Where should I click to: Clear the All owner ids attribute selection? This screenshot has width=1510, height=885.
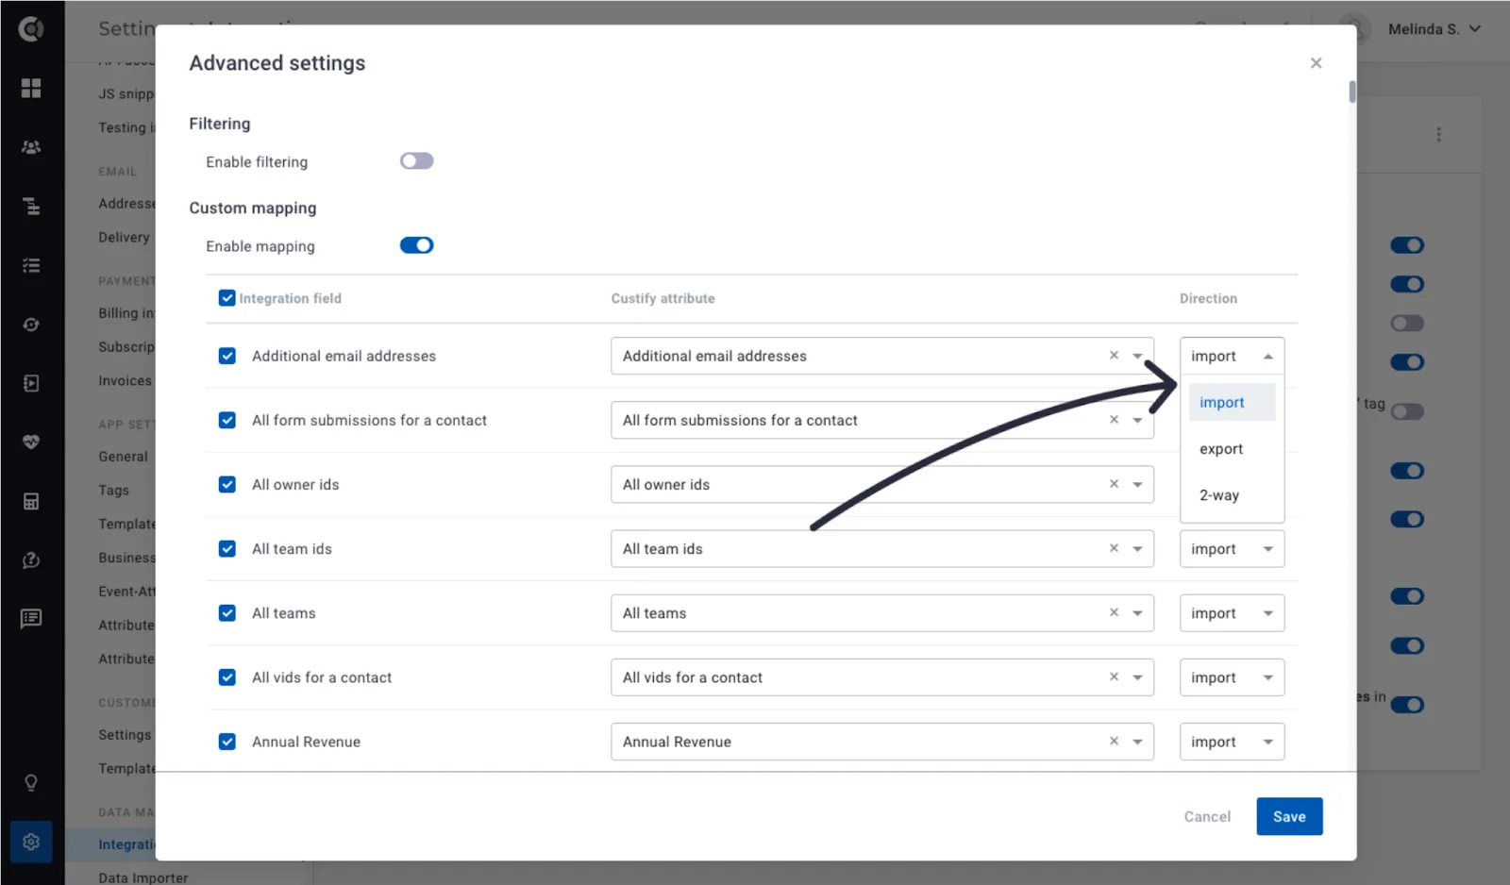(1114, 484)
